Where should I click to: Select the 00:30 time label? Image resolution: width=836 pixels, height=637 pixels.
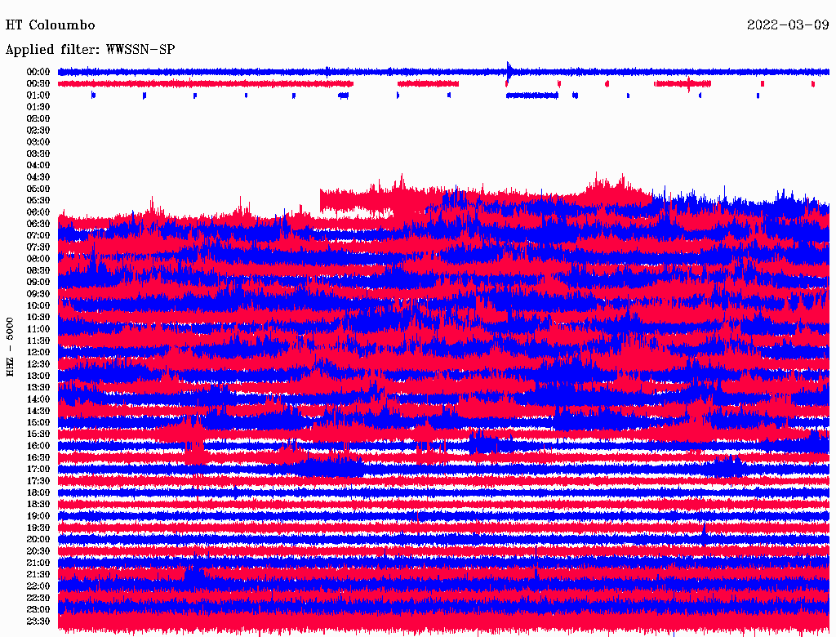(x=38, y=83)
